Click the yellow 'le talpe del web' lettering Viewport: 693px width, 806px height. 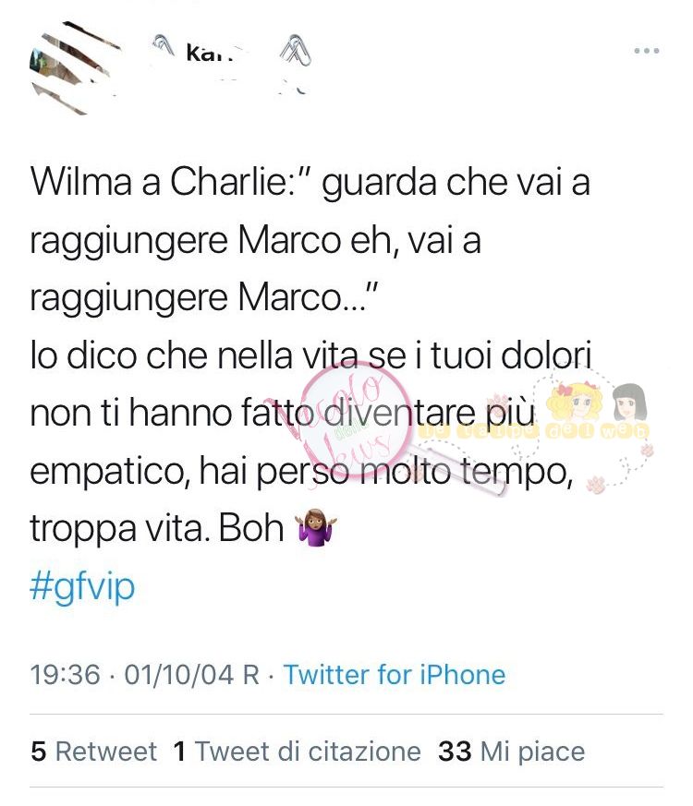pyautogui.click(x=533, y=431)
